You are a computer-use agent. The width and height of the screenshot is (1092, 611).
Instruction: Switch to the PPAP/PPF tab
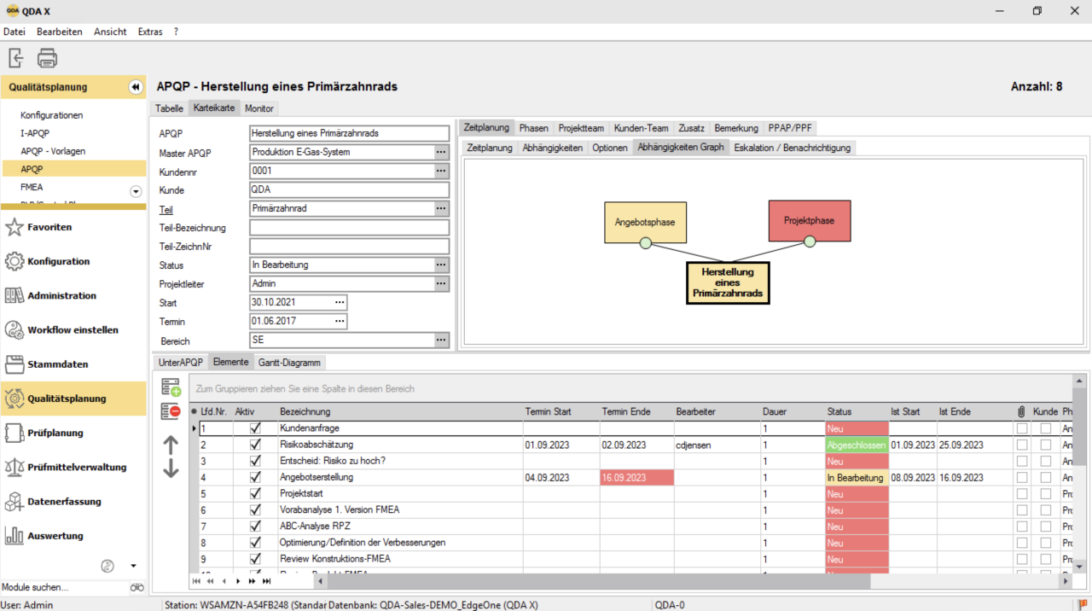click(790, 128)
